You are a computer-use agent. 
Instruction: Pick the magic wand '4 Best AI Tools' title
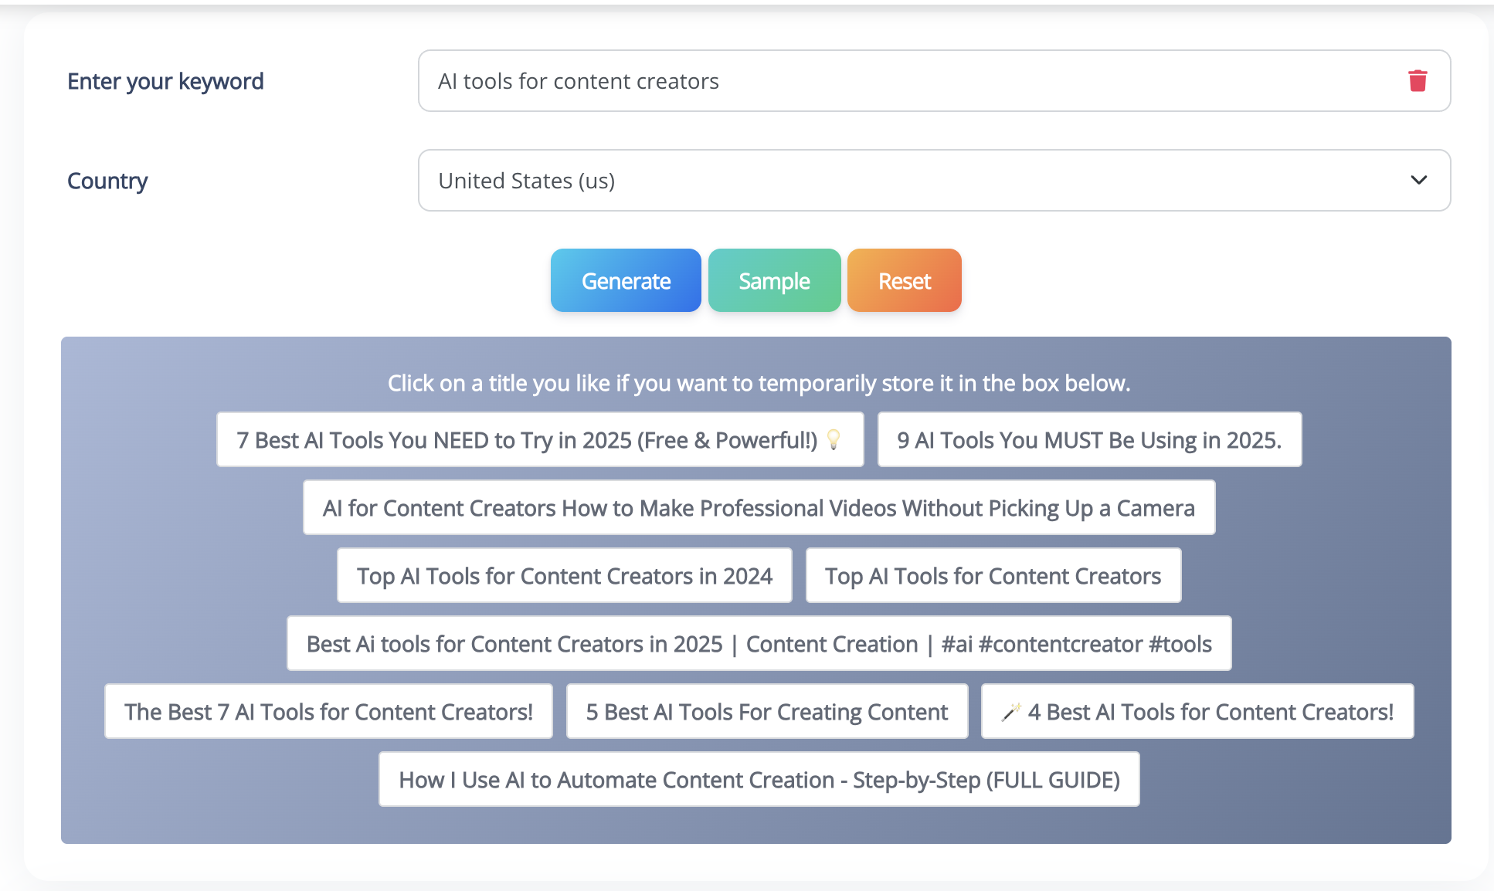1210,712
